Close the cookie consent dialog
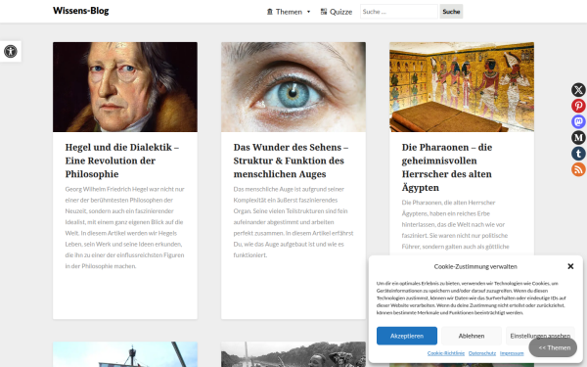The image size is (587, 367). click(x=570, y=266)
